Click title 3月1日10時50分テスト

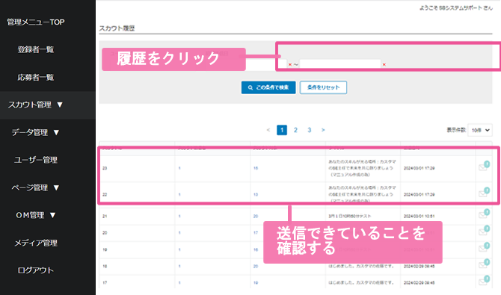350,216
